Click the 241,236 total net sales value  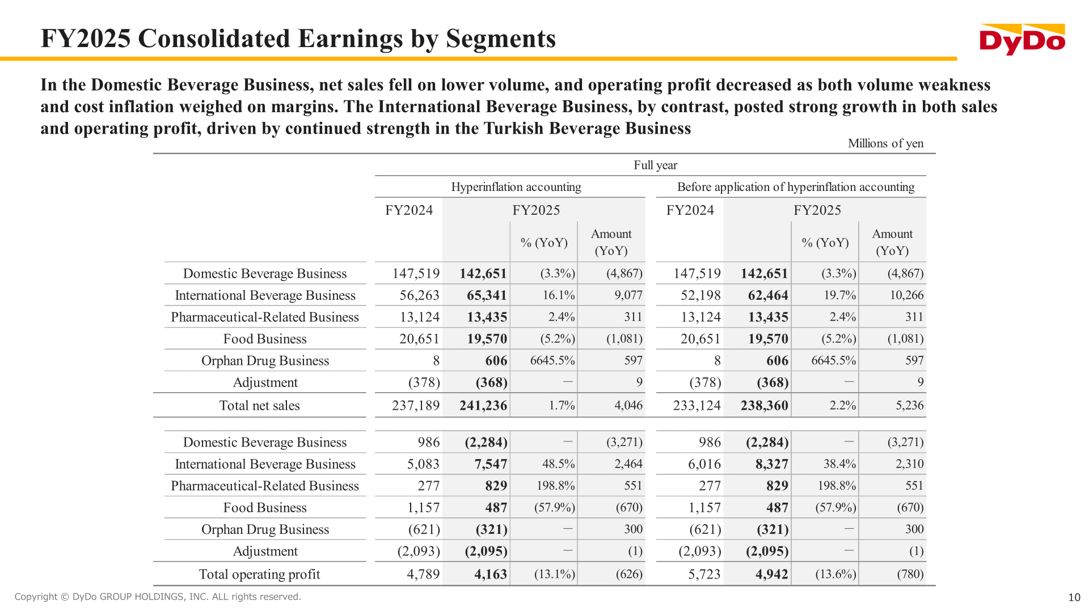483,406
